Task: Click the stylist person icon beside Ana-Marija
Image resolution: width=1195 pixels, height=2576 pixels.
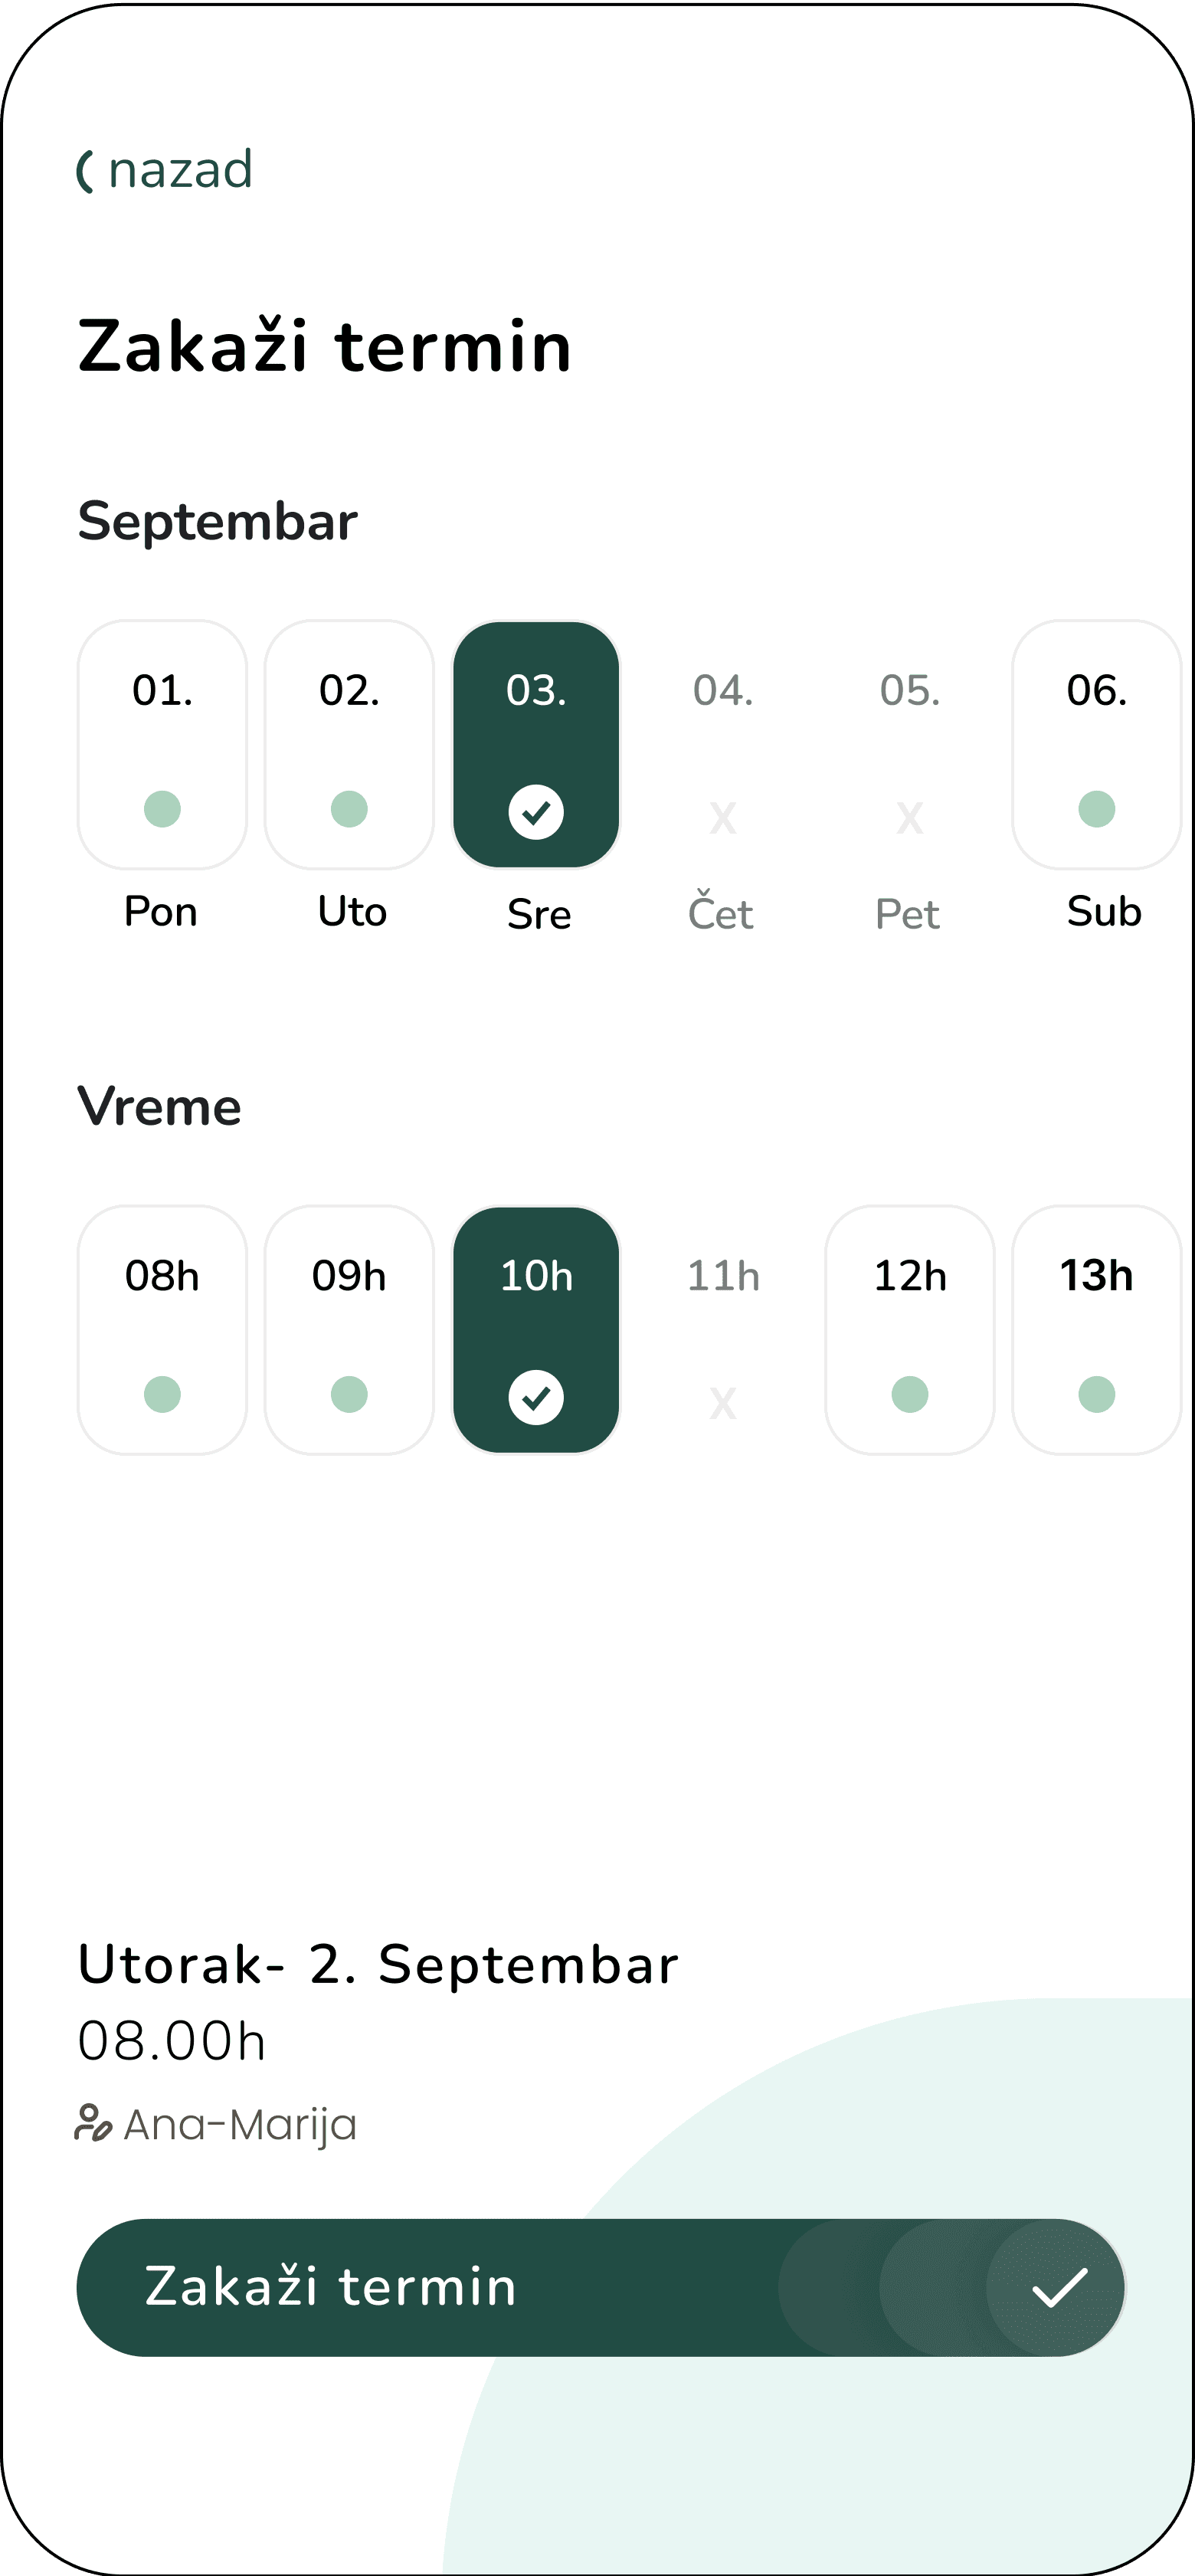Action: 93,2122
